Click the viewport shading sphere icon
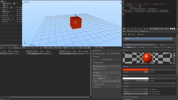The width and height of the screenshot is (178, 100). pos(56,48)
